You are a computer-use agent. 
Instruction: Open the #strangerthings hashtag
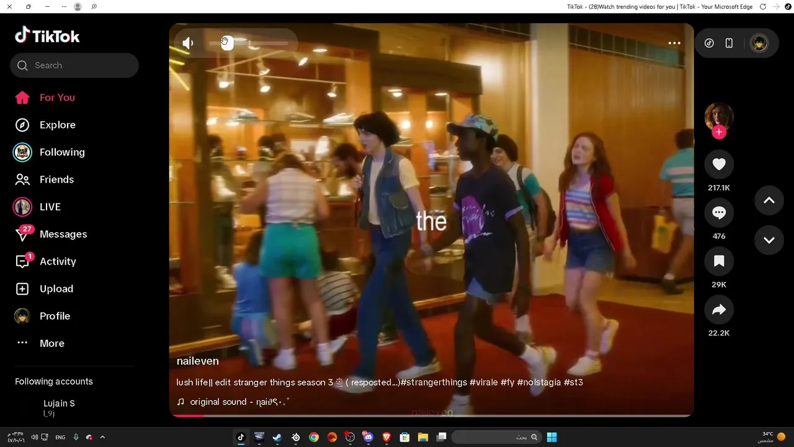point(434,382)
